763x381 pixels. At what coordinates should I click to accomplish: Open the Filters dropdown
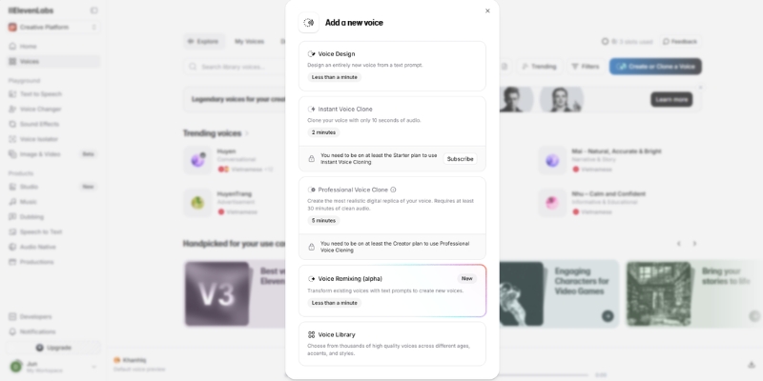(588, 67)
